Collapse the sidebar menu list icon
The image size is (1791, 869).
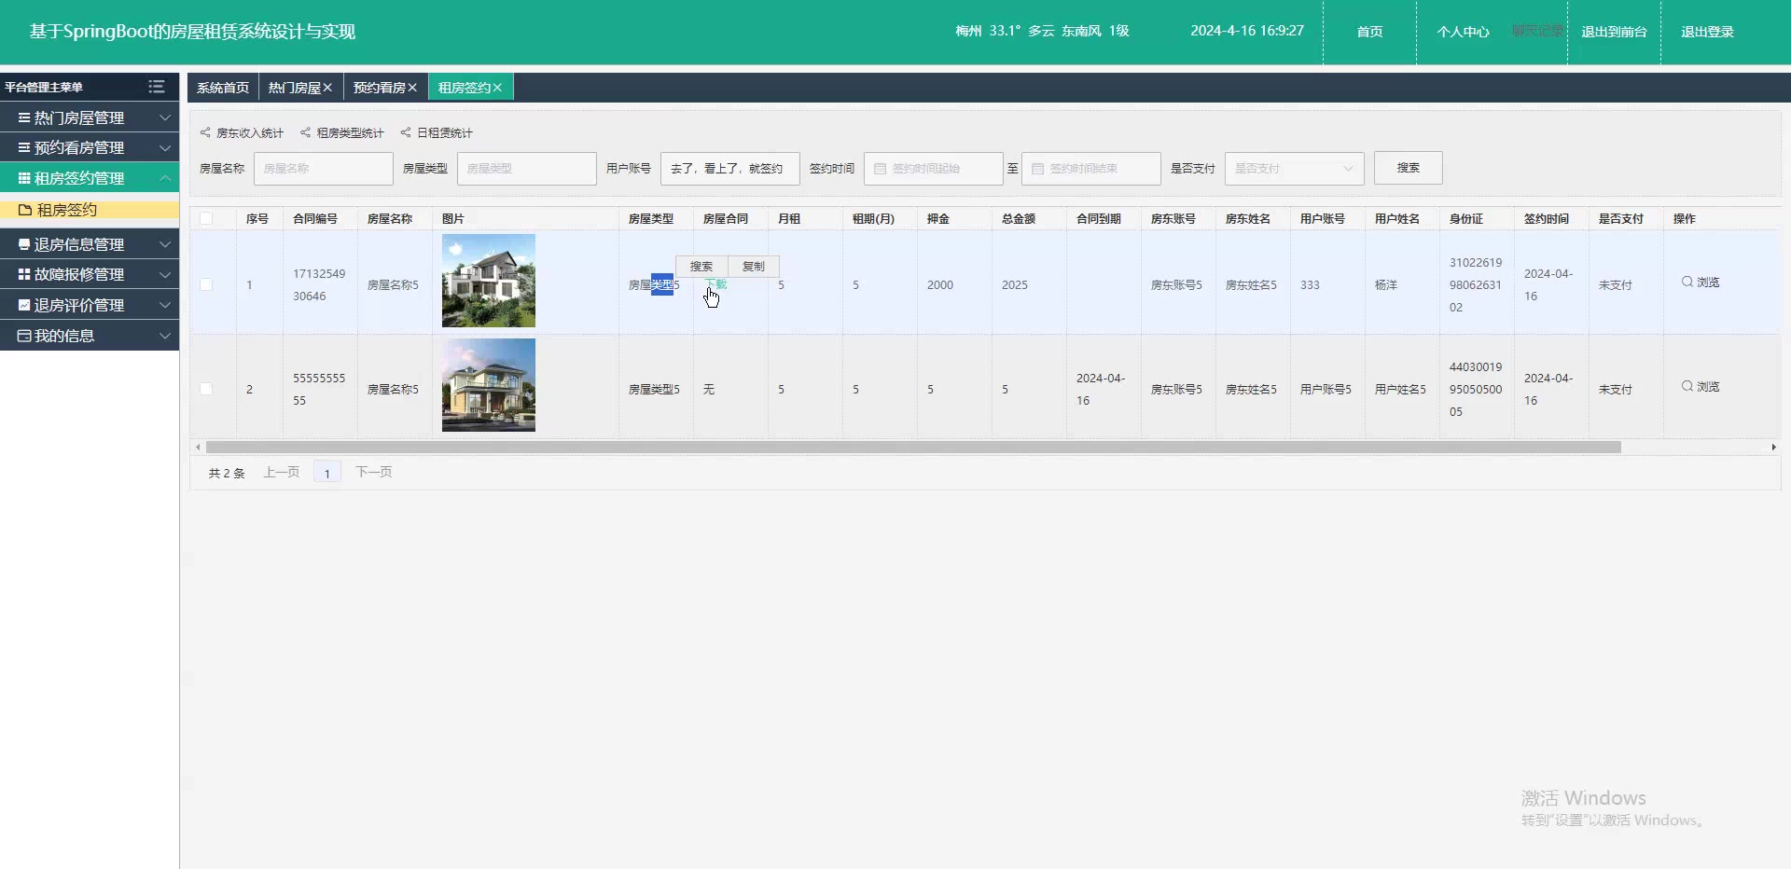coord(157,87)
